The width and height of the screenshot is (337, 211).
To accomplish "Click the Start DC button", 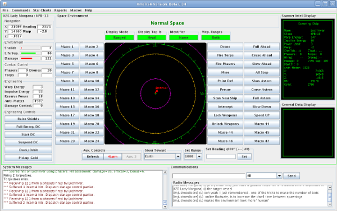I will click(29, 134).
